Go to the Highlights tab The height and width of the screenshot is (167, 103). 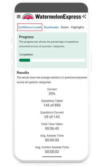(x=78, y=27)
